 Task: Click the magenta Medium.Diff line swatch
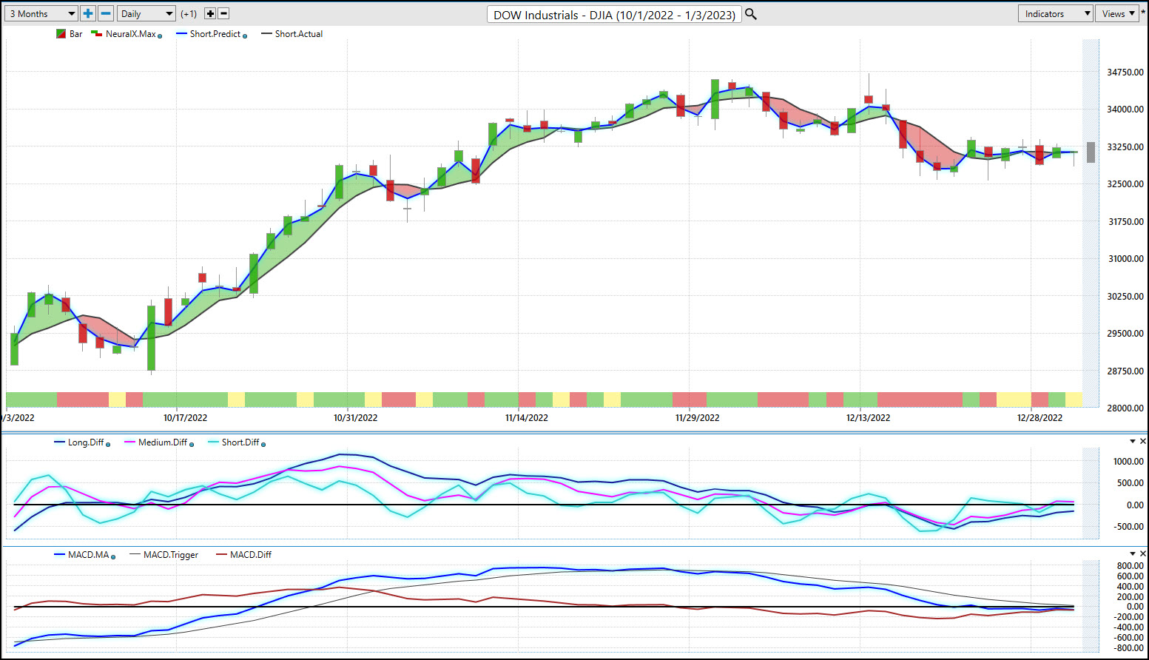(x=130, y=442)
